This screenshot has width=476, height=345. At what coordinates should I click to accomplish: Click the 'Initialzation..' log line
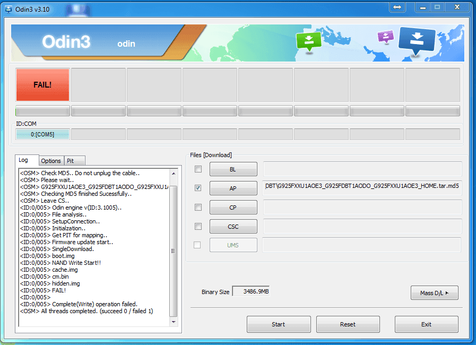[x=53, y=228]
